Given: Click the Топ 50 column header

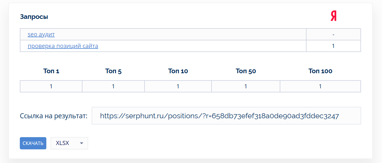Looking at the screenshot, I should pos(246,71).
